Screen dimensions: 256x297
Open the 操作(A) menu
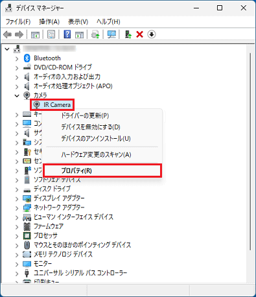click(49, 22)
